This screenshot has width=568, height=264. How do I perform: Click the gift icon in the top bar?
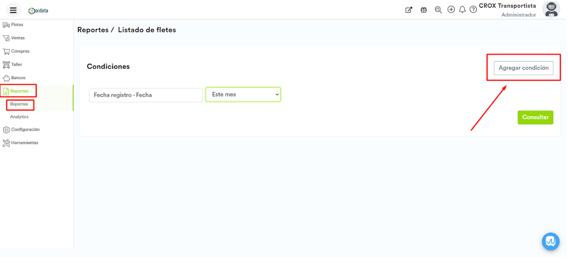pos(423,10)
